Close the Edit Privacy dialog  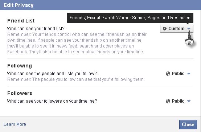tap(188, 124)
